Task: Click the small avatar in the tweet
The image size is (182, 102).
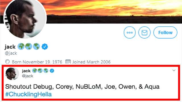Action: tap(12, 74)
